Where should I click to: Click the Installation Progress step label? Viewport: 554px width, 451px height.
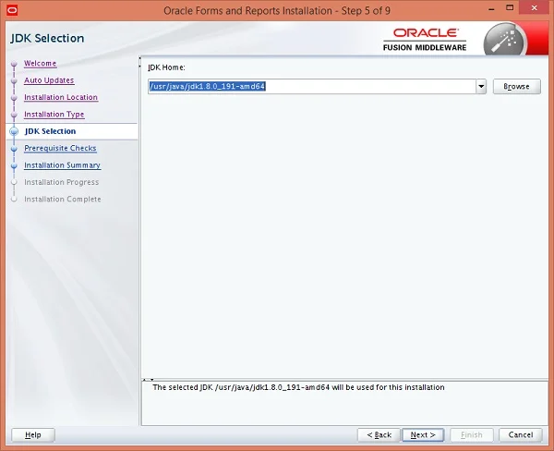(62, 182)
